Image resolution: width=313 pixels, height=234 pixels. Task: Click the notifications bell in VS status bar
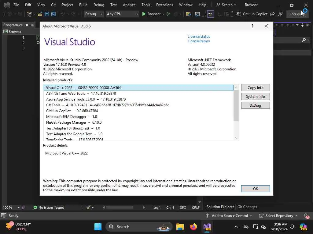pos(306,216)
